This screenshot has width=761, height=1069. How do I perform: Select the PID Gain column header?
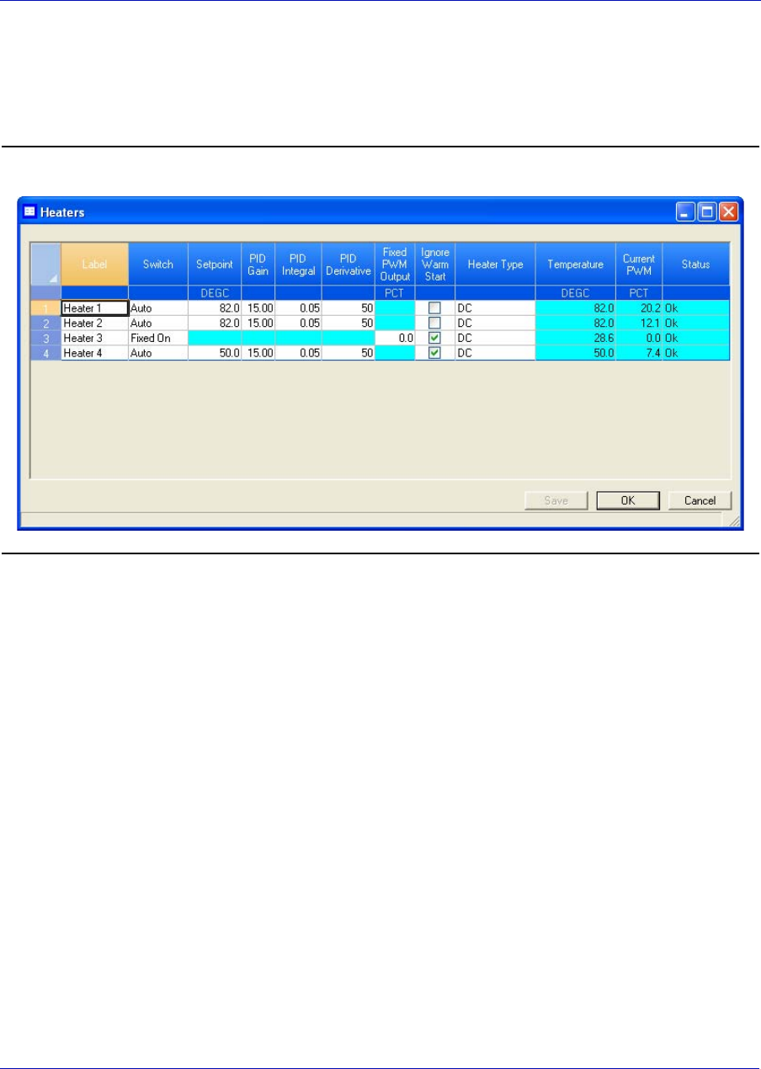pyautogui.click(x=258, y=265)
